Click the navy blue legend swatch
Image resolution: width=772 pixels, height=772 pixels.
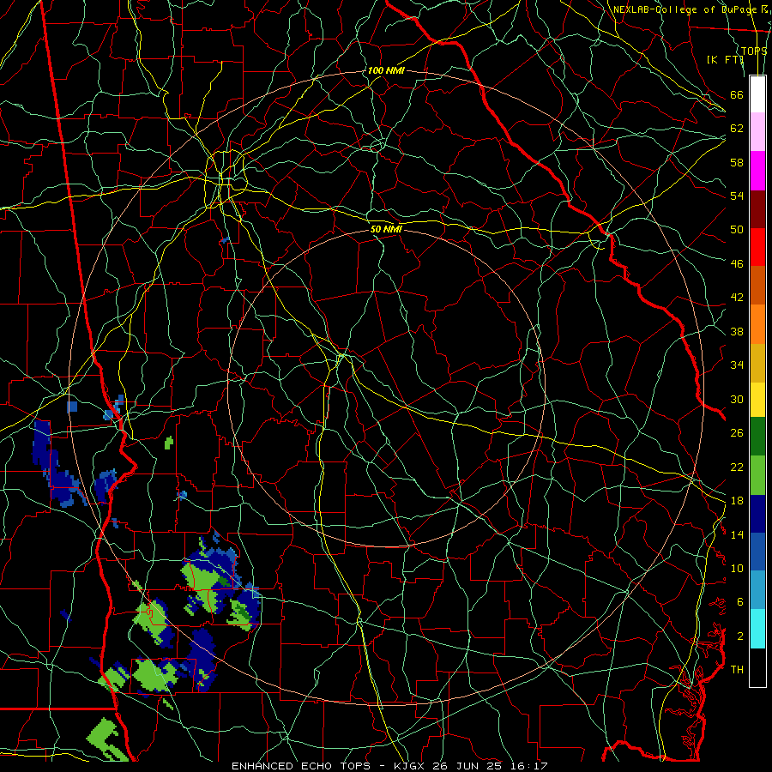(757, 514)
